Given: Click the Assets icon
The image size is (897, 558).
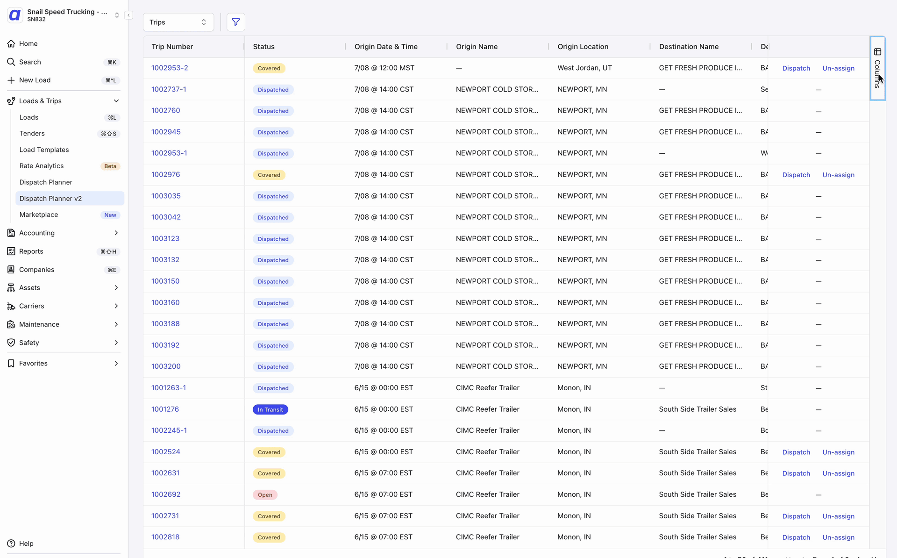Looking at the screenshot, I should point(11,288).
